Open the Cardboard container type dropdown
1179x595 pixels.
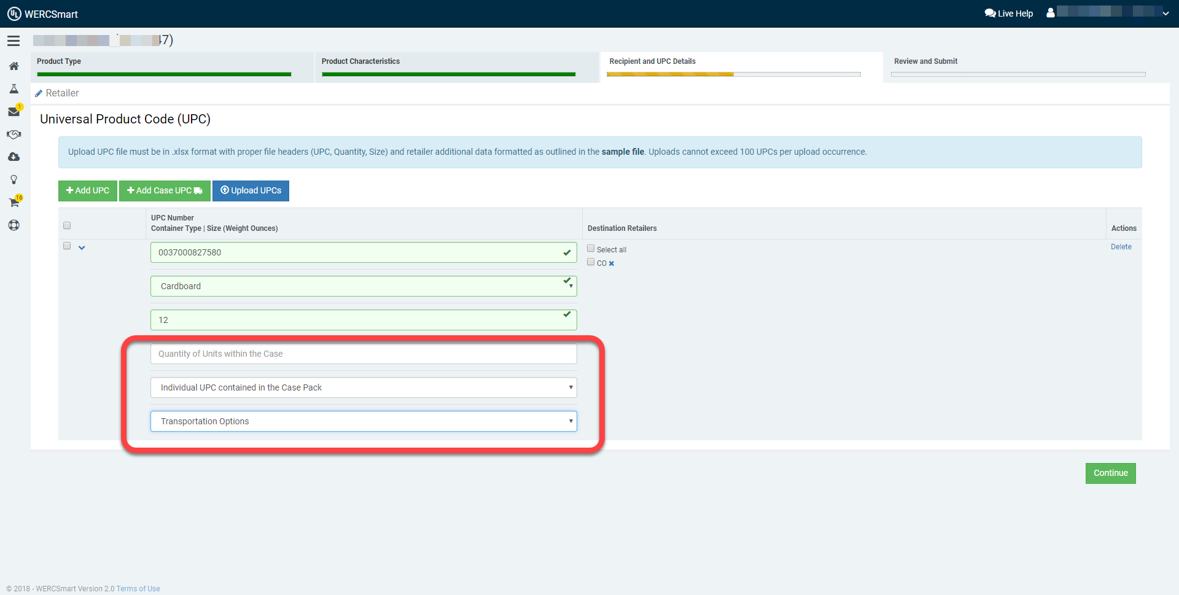click(364, 286)
